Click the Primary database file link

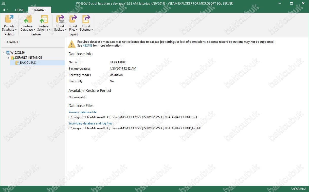pyautogui.click(x=82, y=112)
